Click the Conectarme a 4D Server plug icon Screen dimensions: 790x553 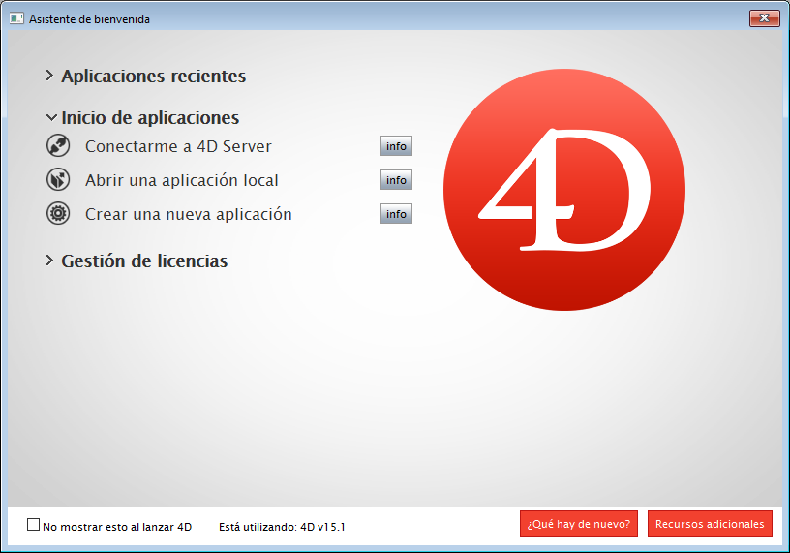(58, 145)
